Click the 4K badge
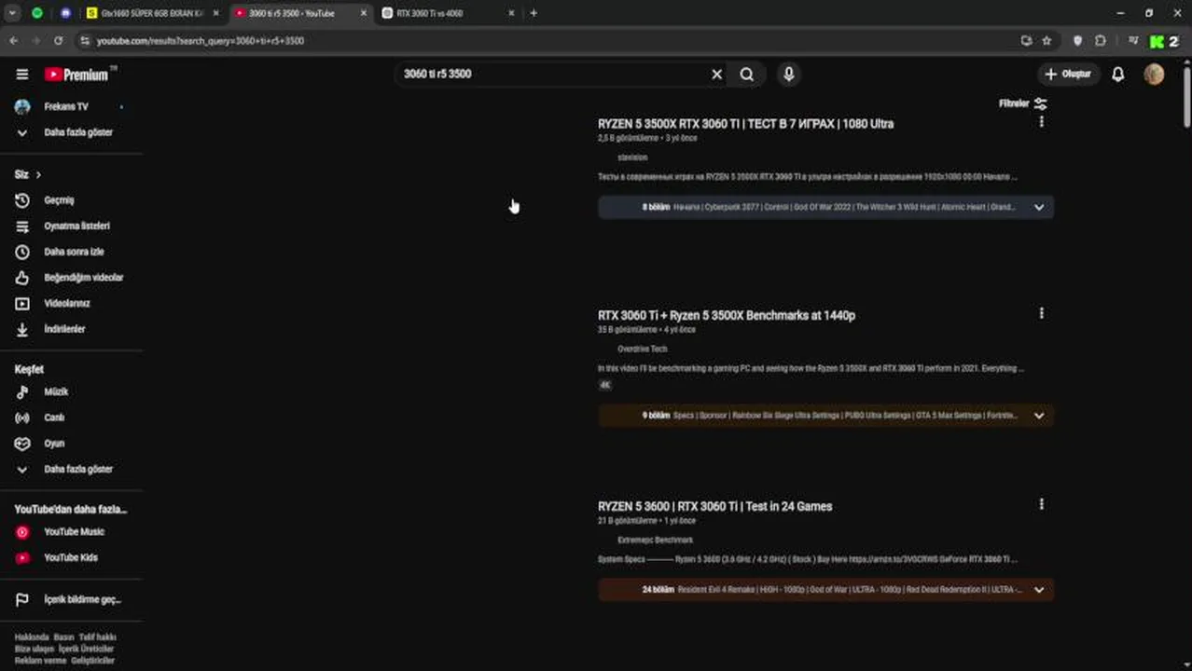Viewport: 1192px width, 671px height. (x=605, y=385)
